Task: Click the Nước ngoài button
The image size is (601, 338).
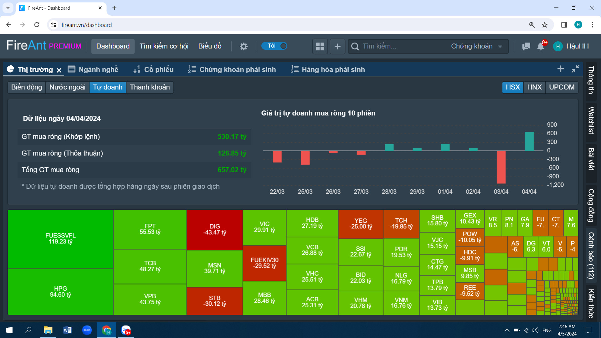Action: coord(67,87)
